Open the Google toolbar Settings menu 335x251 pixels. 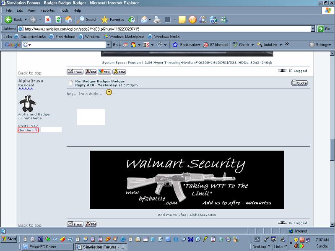click(x=320, y=45)
